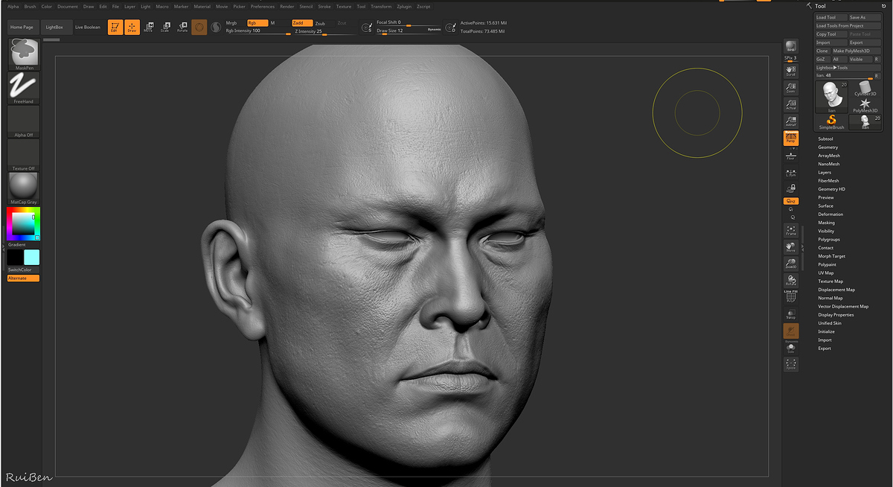Screen dimensions: 893x487
Task: Select the Zoom3D navigation button
Action: click(x=791, y=264)
